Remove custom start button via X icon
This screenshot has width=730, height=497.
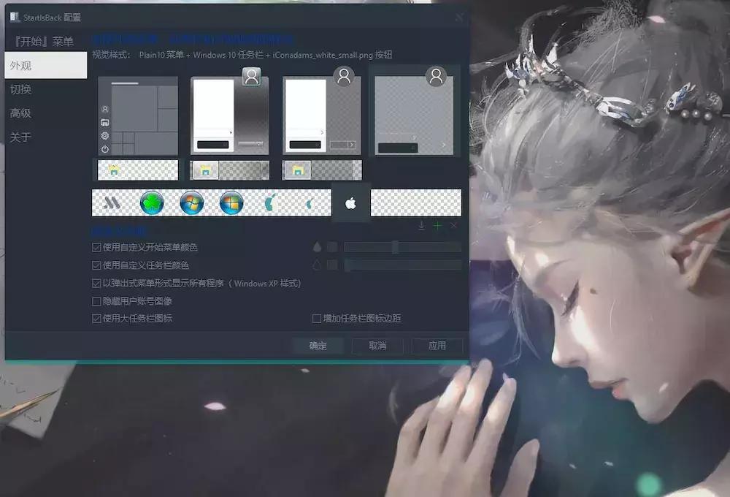454,227
